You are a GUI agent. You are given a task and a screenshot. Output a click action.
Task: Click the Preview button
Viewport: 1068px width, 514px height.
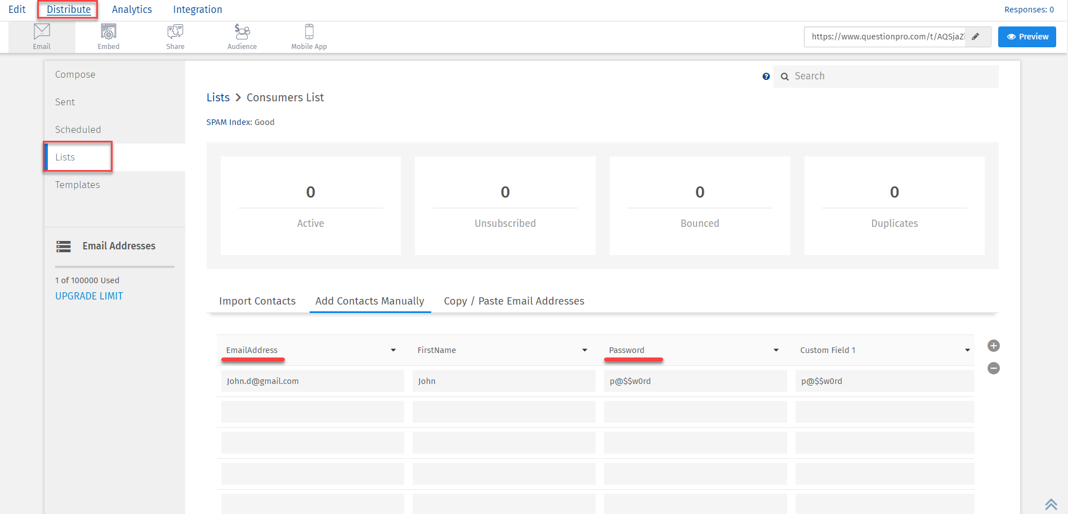(x=1027, y=37)
